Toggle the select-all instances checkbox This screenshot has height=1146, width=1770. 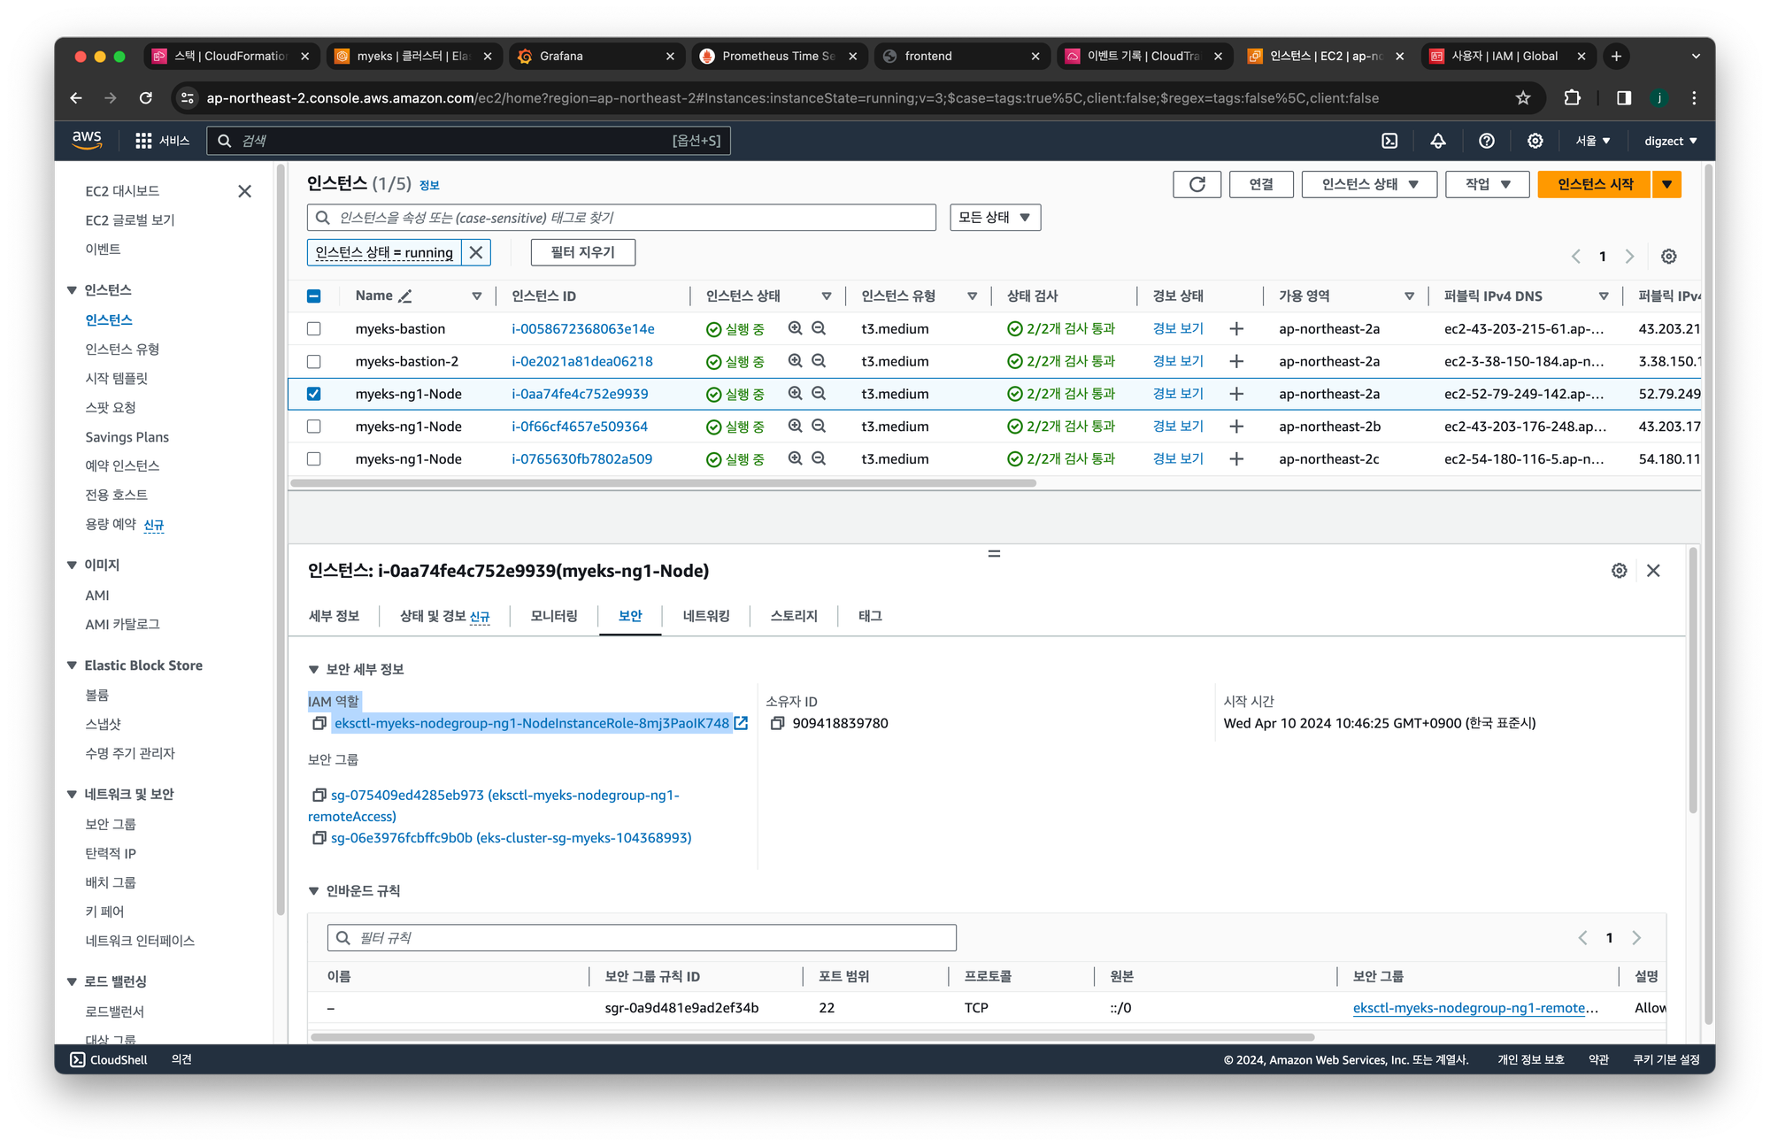click(x=313, y=296)
